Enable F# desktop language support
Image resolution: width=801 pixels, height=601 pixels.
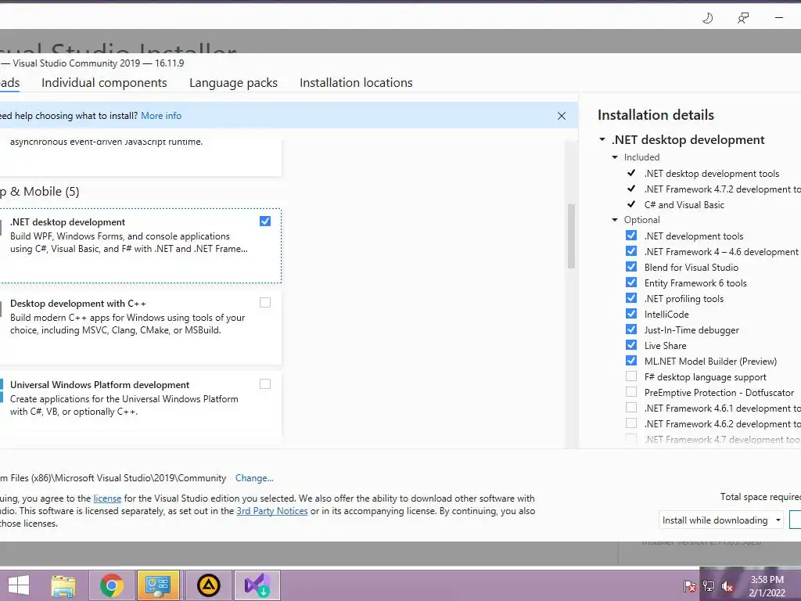(x=631, y=376)
